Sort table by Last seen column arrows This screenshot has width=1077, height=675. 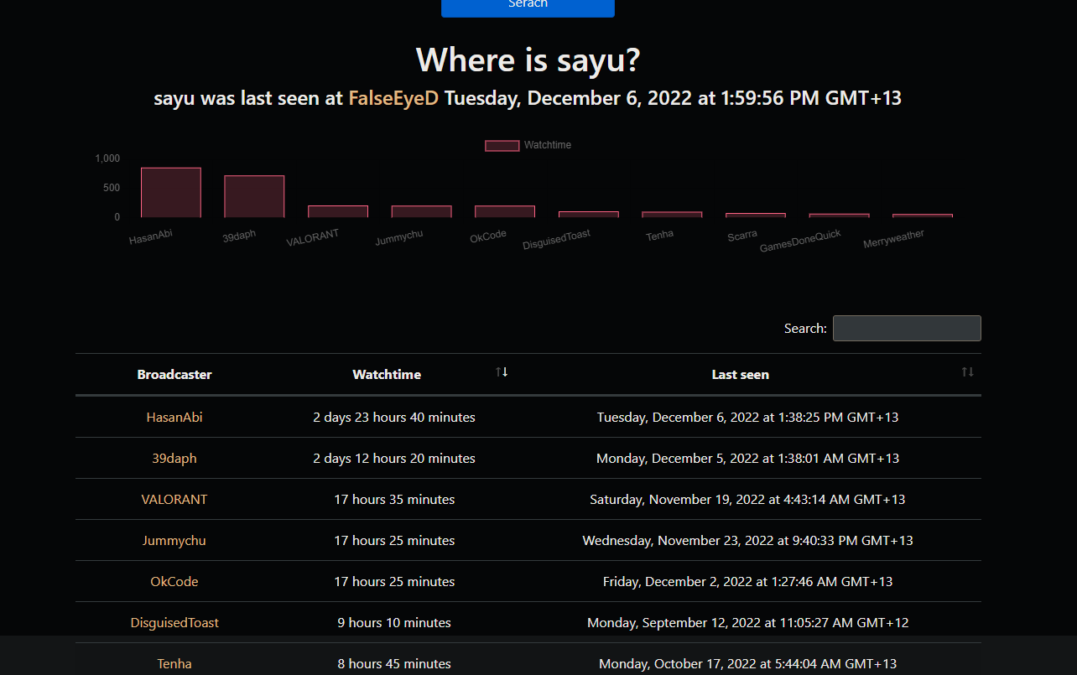(x=968, y=372)
